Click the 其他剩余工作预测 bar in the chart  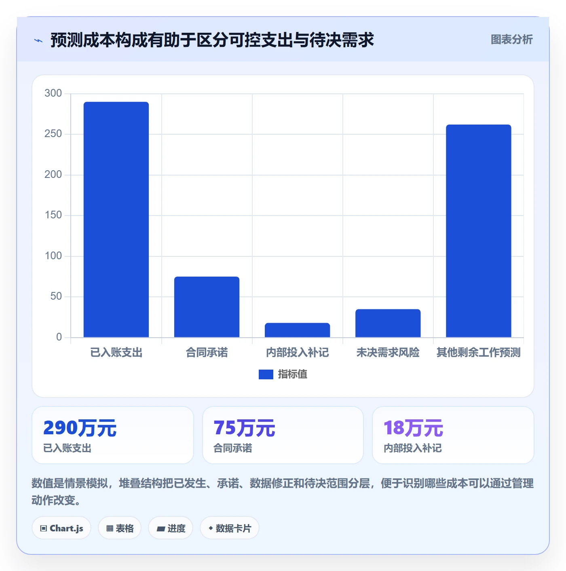pos(478,231)
